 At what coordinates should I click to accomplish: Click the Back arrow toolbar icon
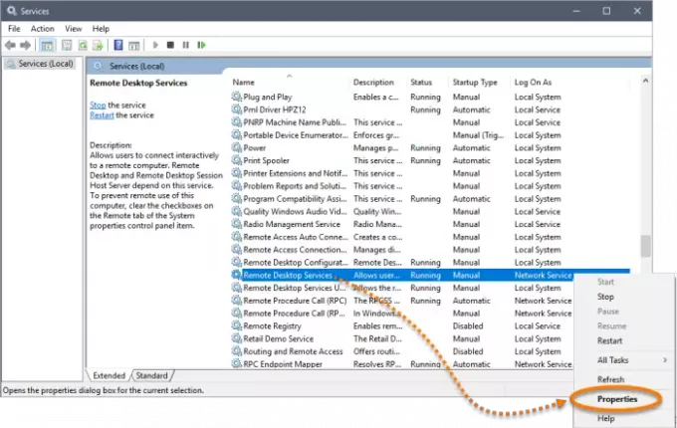coord(10,45)
